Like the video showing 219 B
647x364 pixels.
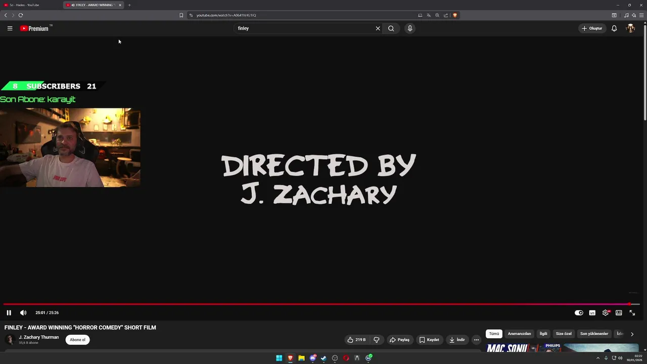(356, 340)
